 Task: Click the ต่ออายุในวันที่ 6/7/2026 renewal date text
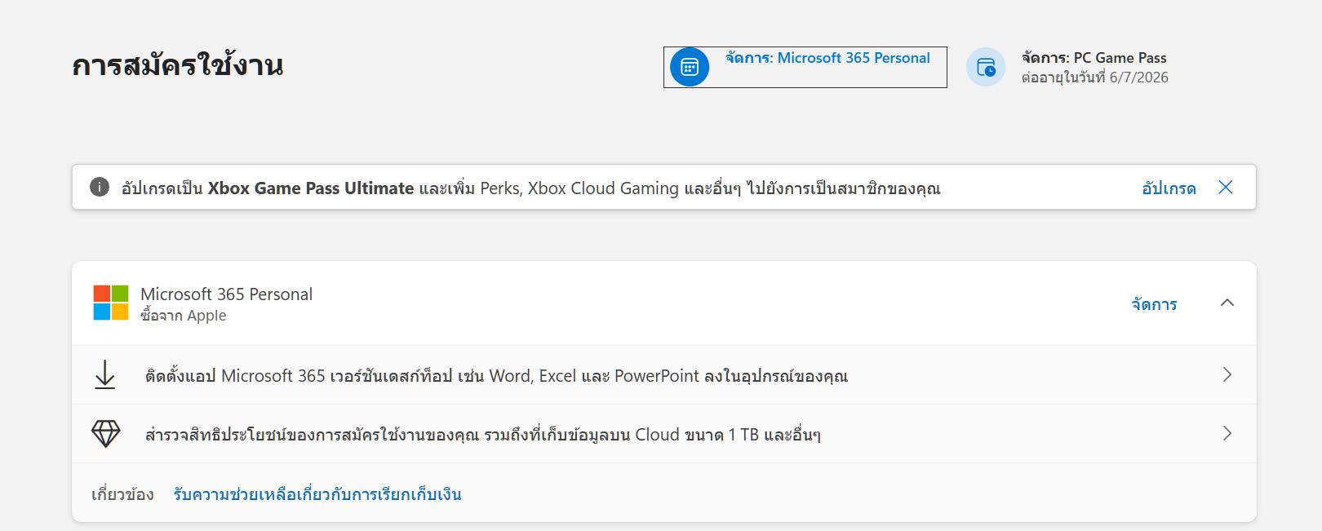1095,77
